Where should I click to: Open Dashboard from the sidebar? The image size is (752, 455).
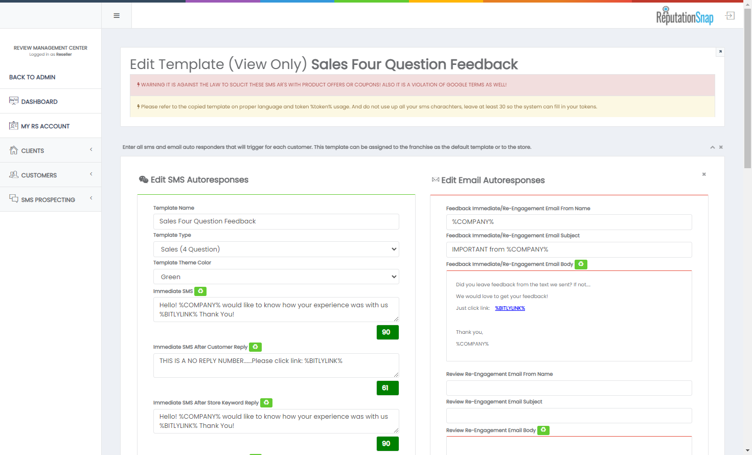pyautogui.click(x=39, y=102)
